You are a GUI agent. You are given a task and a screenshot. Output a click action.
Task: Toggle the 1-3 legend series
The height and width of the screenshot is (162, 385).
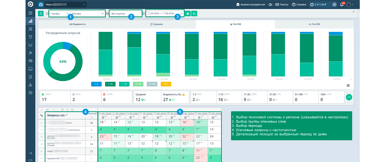click(x=97, y=84)
